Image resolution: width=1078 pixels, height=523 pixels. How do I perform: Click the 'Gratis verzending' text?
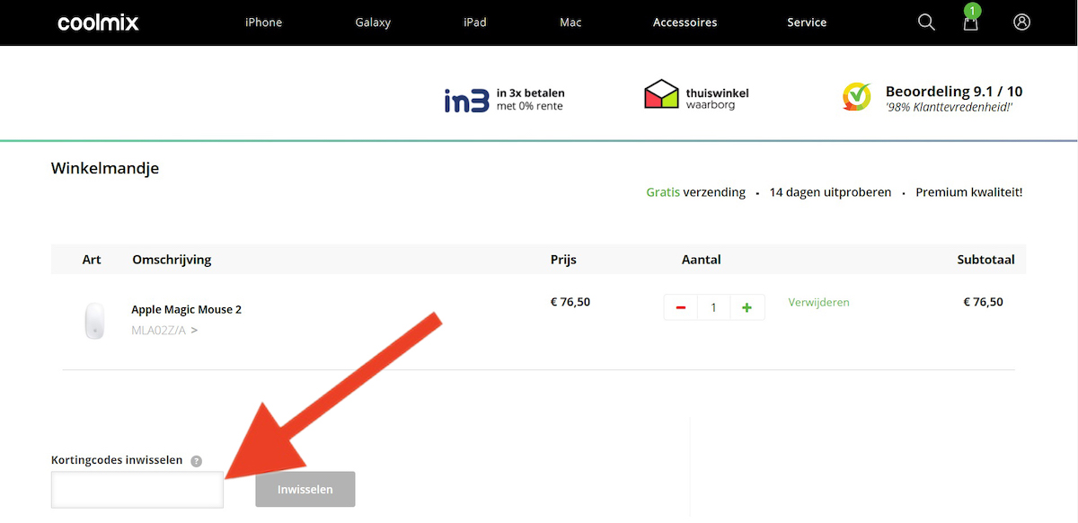pyautogui.click(x=696, y=192)
